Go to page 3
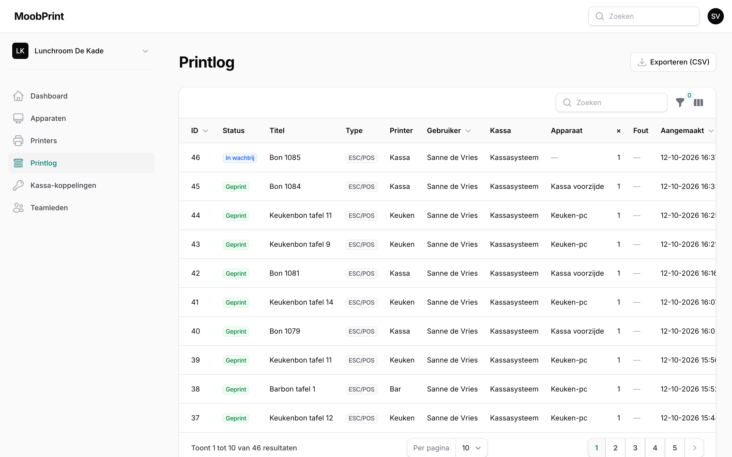This screenshot has height=457, width=732. point(635,448)
